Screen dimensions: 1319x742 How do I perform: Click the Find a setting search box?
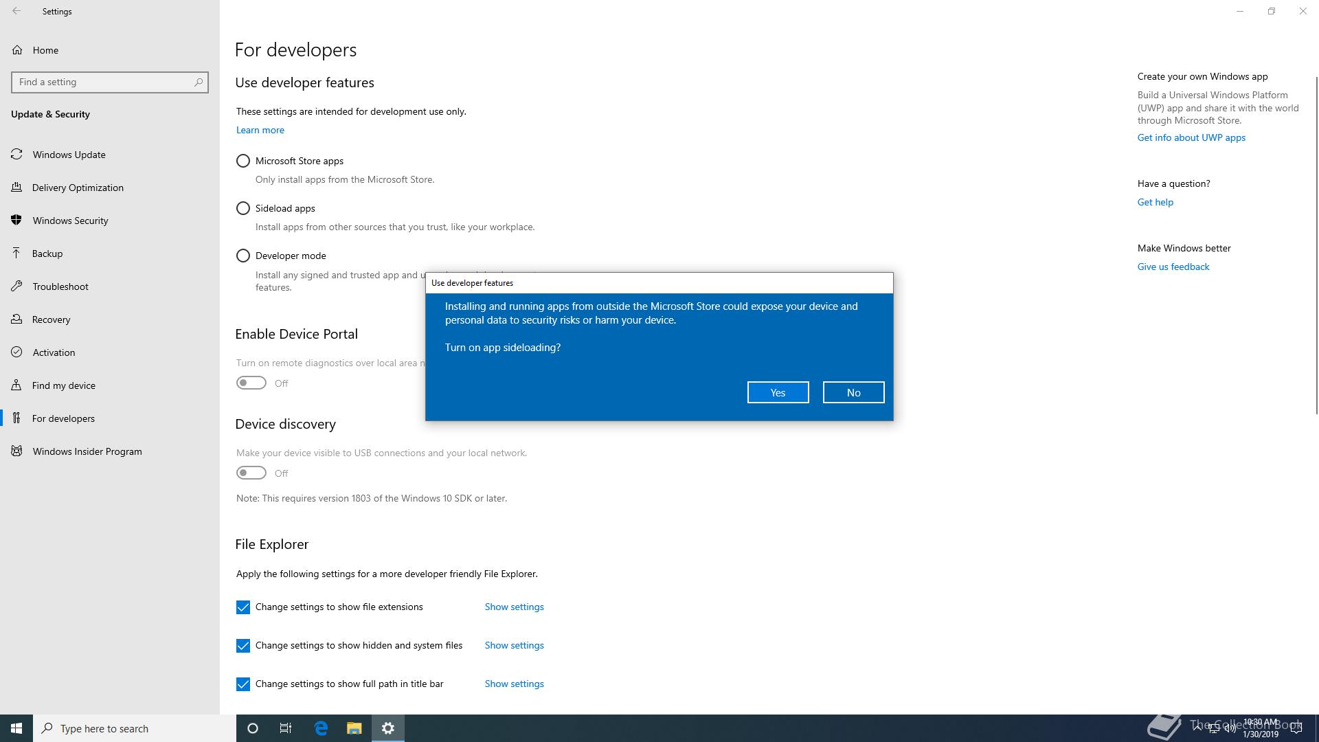pyautogui.click(x=103, y=82)
